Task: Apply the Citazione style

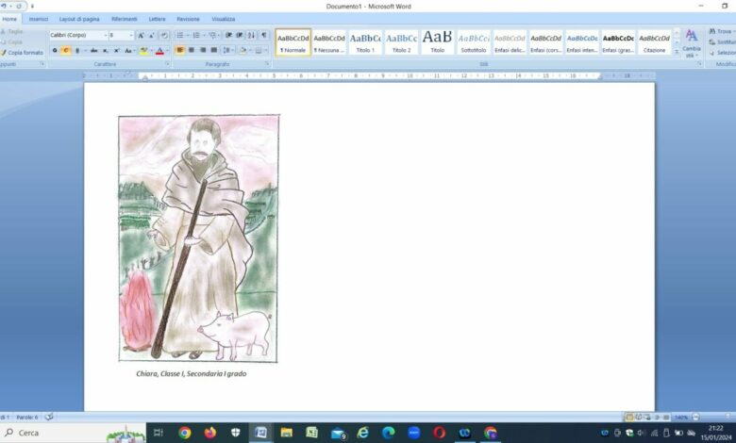Action: (x=654, y=42)
